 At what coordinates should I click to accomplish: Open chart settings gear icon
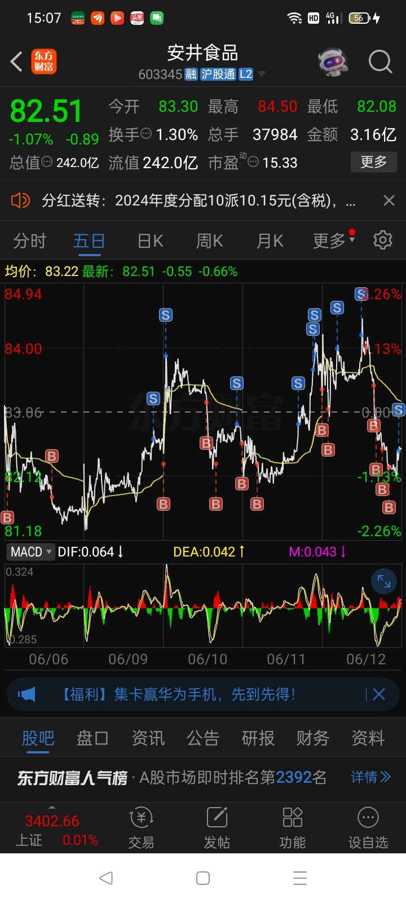(x=383, y=240)
